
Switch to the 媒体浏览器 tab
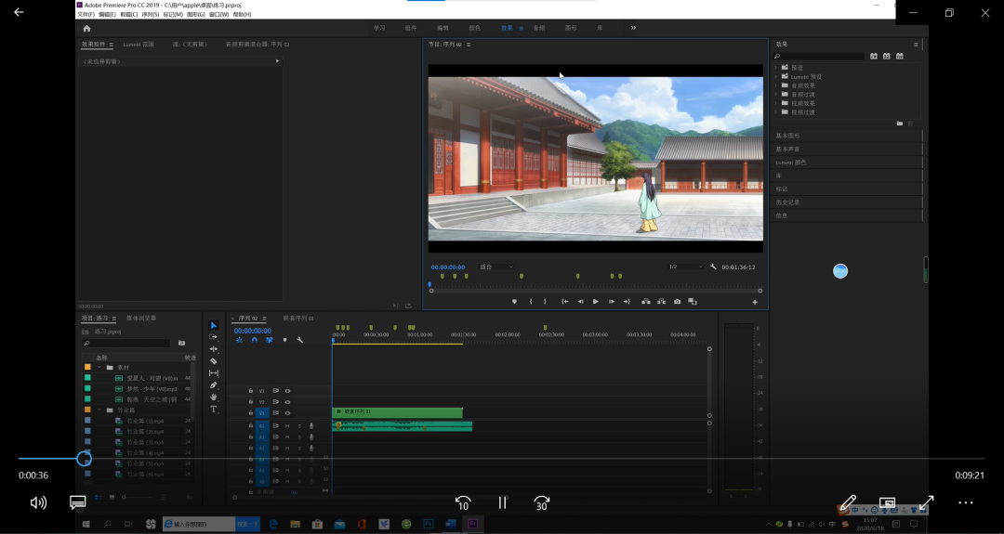(x=142, y=318)
